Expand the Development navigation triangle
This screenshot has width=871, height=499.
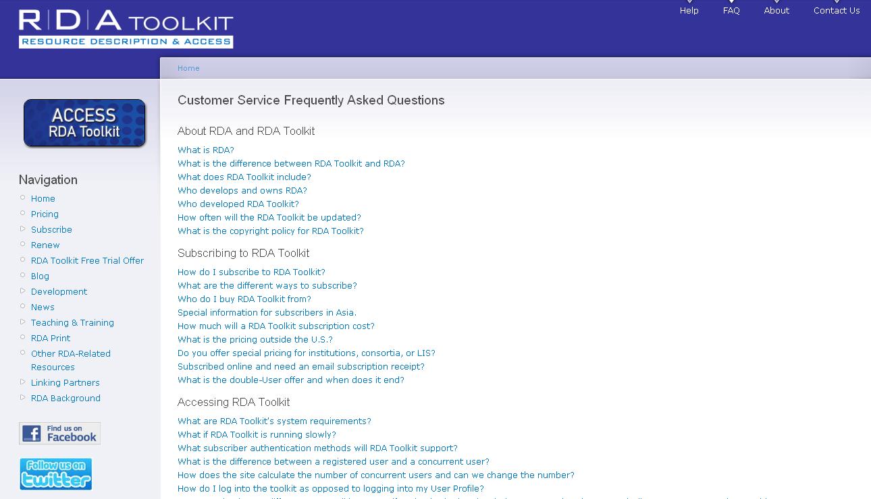(x=23, y=291)
